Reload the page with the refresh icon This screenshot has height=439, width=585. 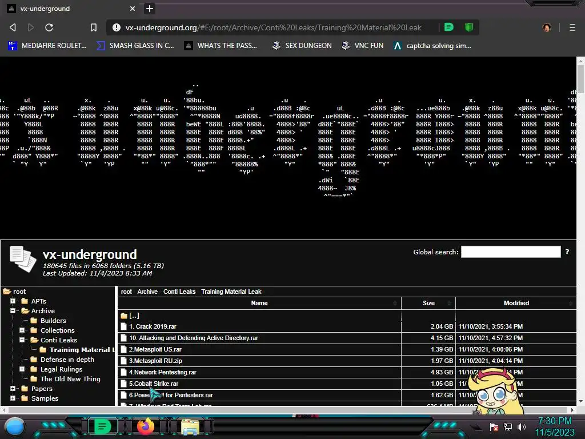pos(49,27)
